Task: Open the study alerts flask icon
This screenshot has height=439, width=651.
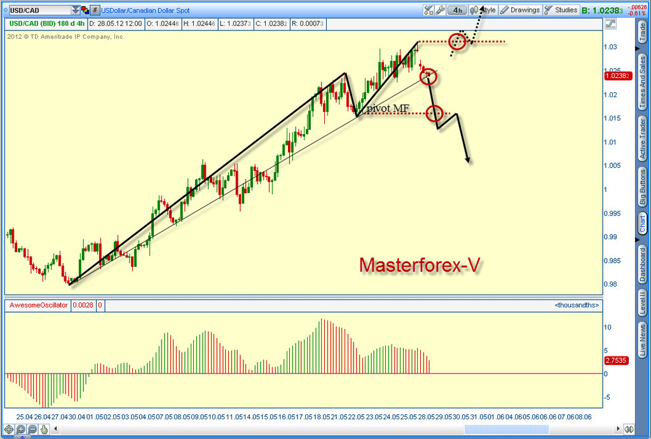Action: (x=428, y=10)
